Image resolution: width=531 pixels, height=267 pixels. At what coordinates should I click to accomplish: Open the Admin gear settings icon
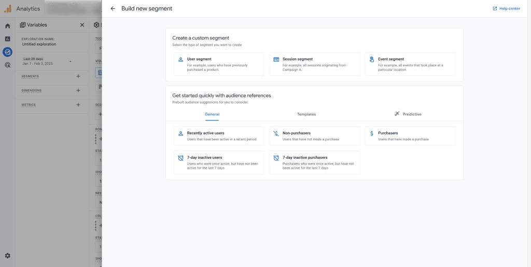tap(7, 256)
